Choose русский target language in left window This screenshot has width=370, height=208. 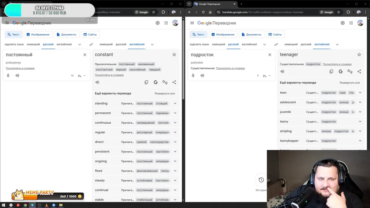click(x=121, y=44)
